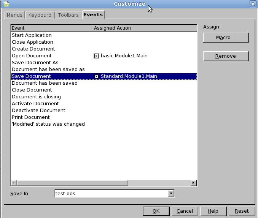Screen dimensions: 258x218
Task: Click the Macro... assign button
Action: coord(226,38)
